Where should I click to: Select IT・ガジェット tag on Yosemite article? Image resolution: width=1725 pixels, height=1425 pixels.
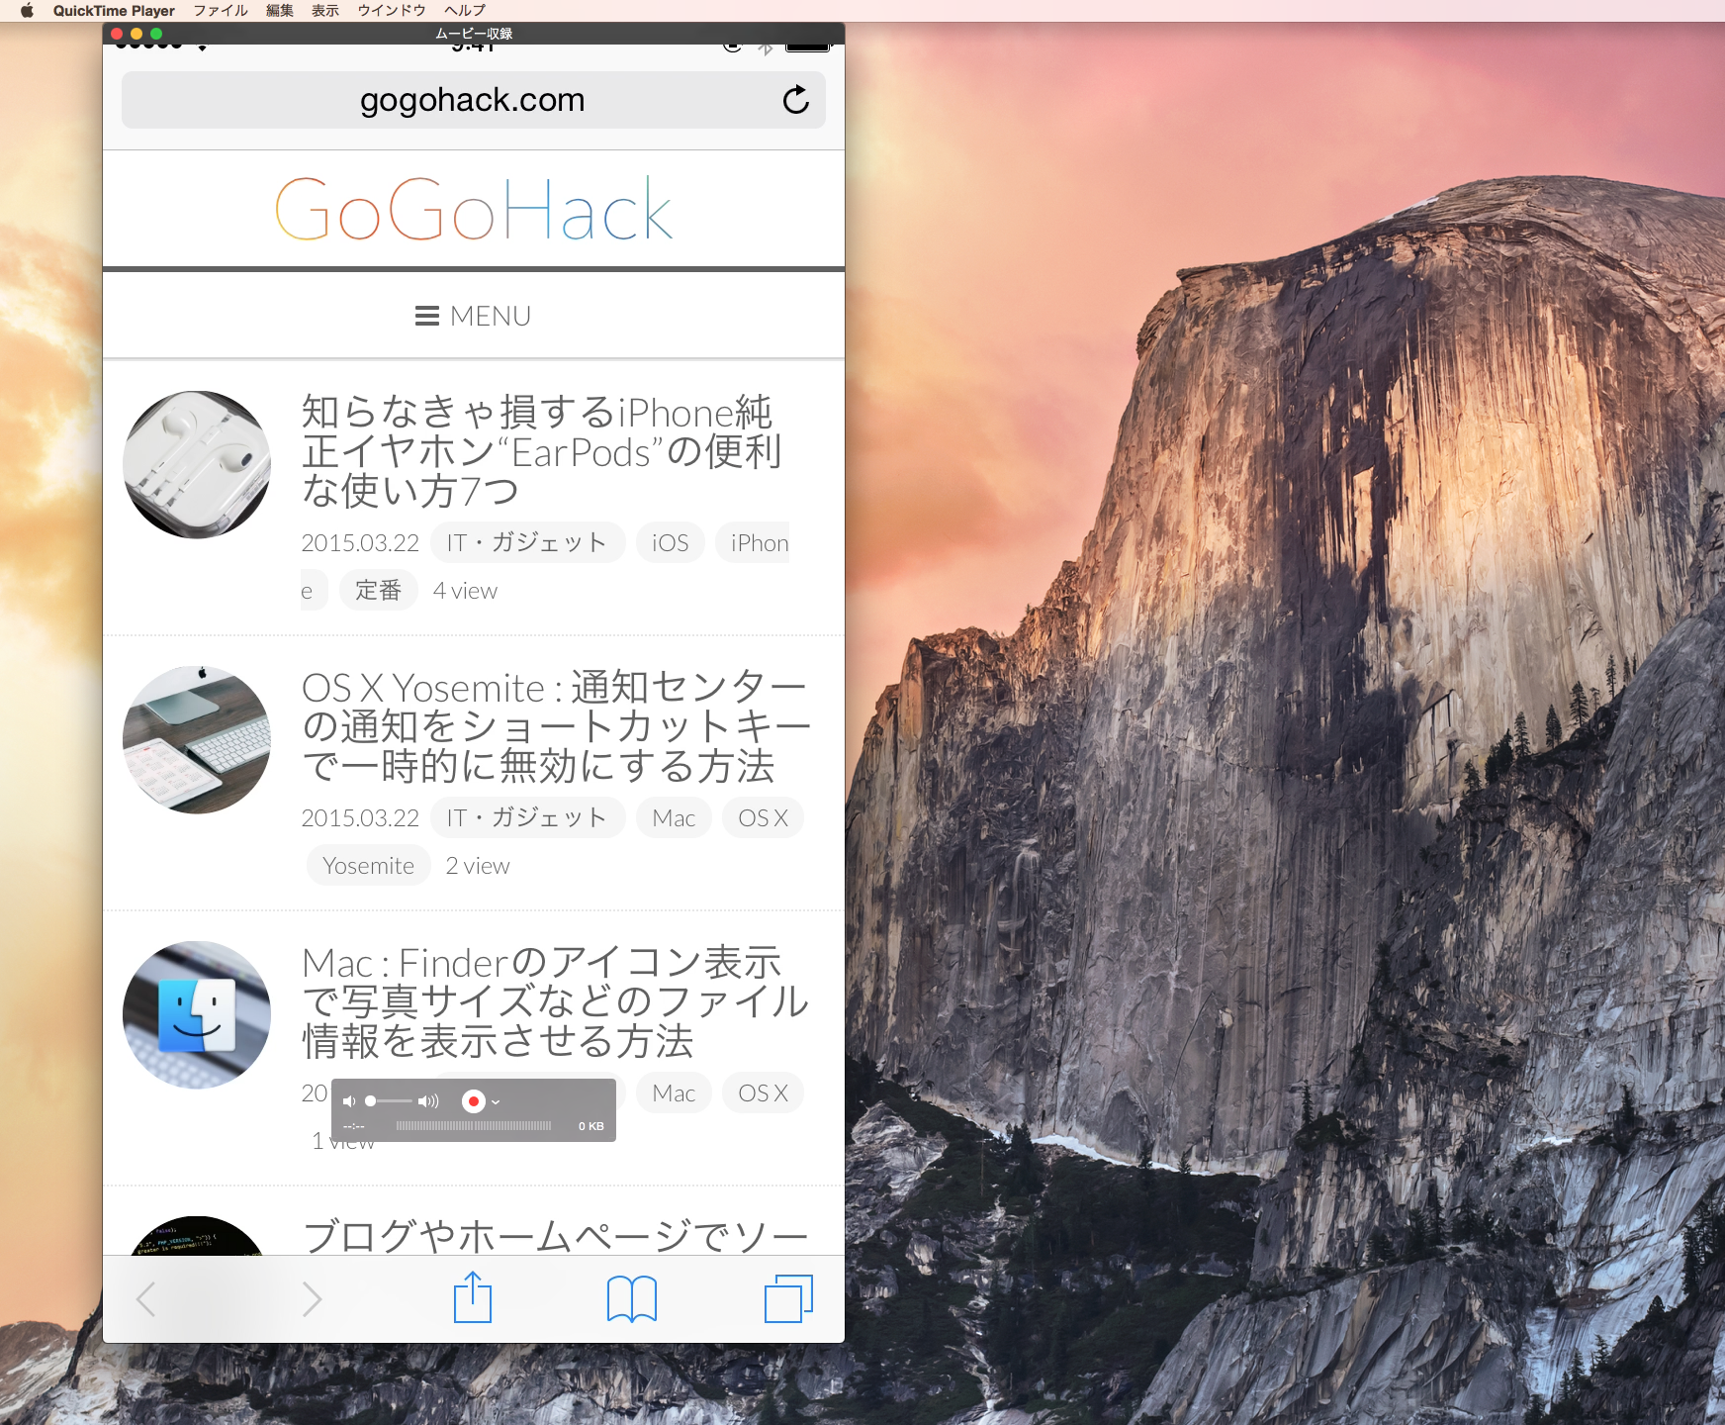coord(527,817)
